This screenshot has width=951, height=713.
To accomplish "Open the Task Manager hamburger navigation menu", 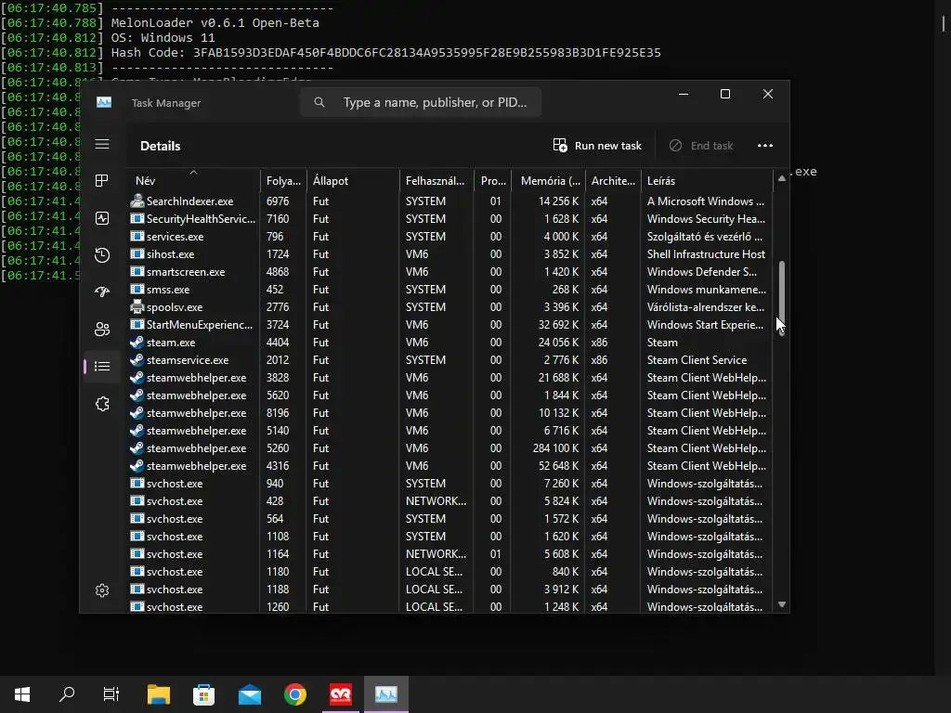I will pos(102,144).
